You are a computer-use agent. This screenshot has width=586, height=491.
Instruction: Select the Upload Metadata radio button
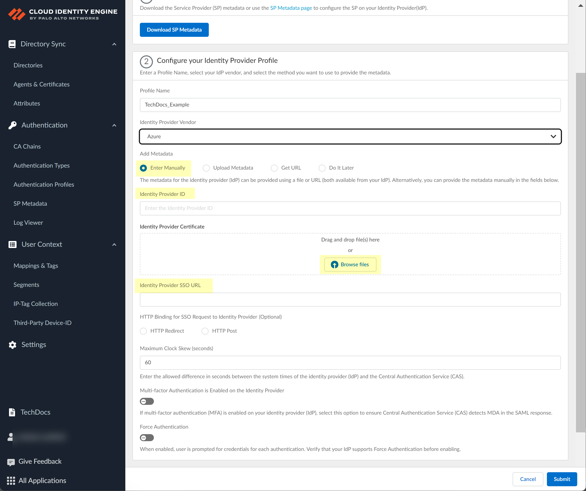[206, 168]
